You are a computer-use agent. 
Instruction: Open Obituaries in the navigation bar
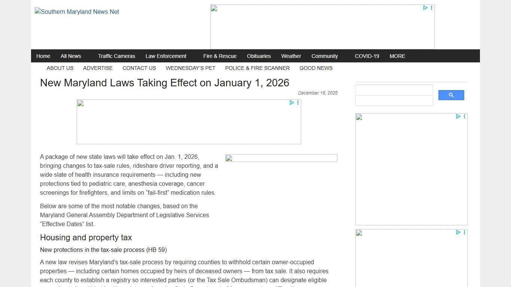[258, 56]
